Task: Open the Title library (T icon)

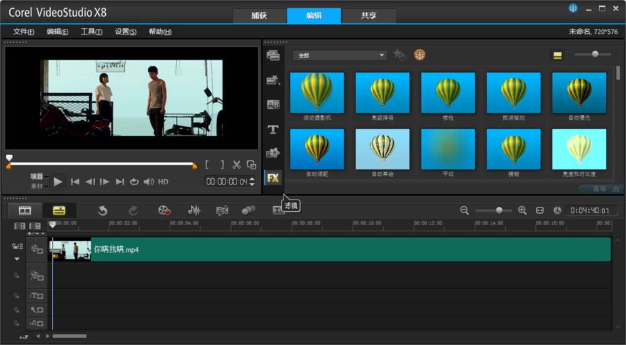Action: [x=273, y=129]
